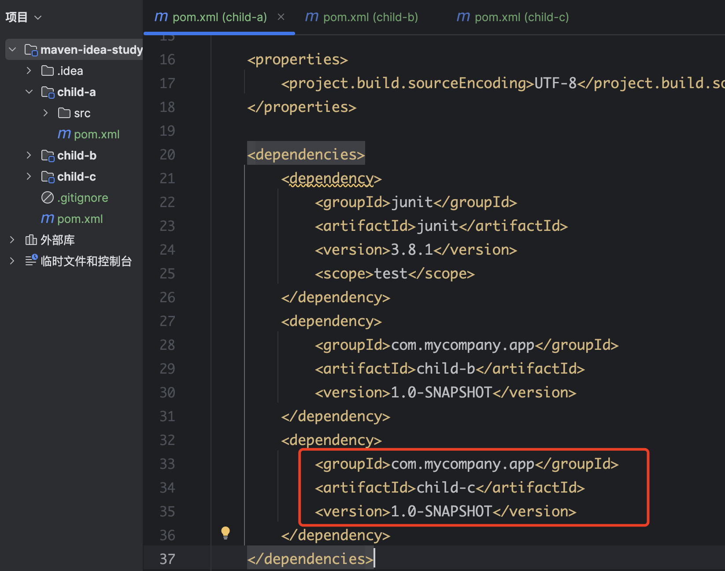
Task: Expand the src folder arrow
Action: [45, 113]
